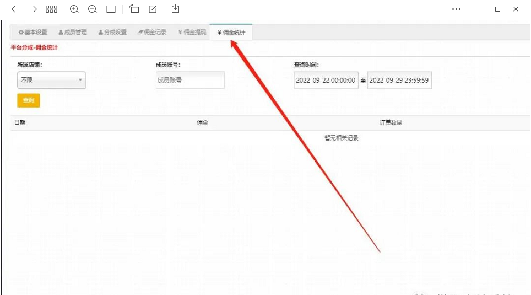The image size is (531, 295).
Task: Open the thumbnail grid view
Action: point(51,9)
